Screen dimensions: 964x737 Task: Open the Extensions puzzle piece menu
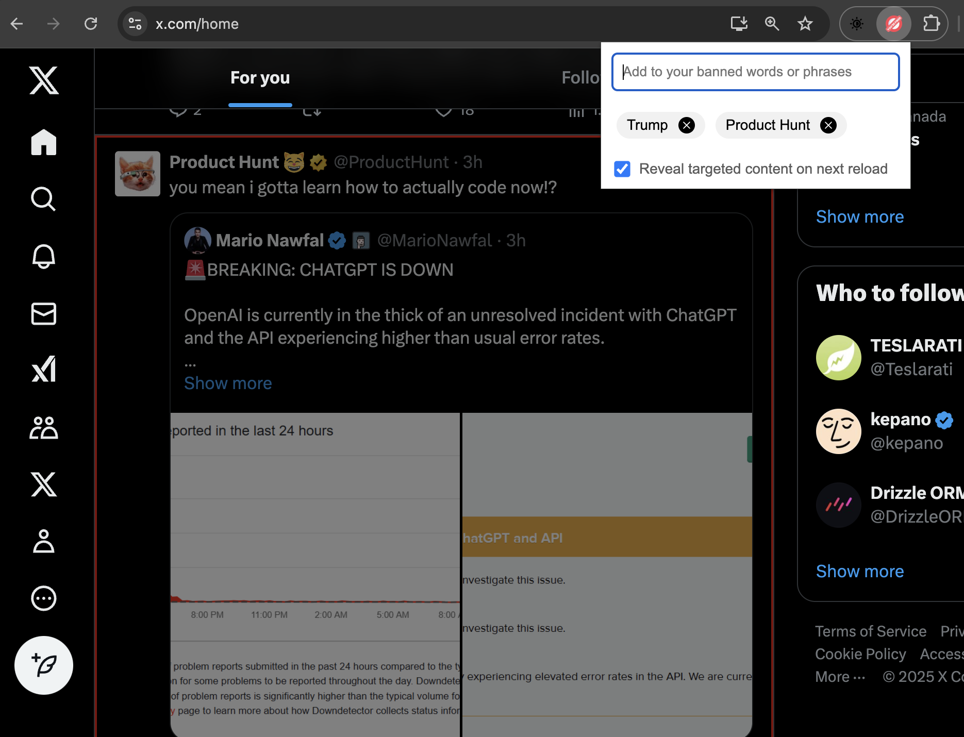931,24
